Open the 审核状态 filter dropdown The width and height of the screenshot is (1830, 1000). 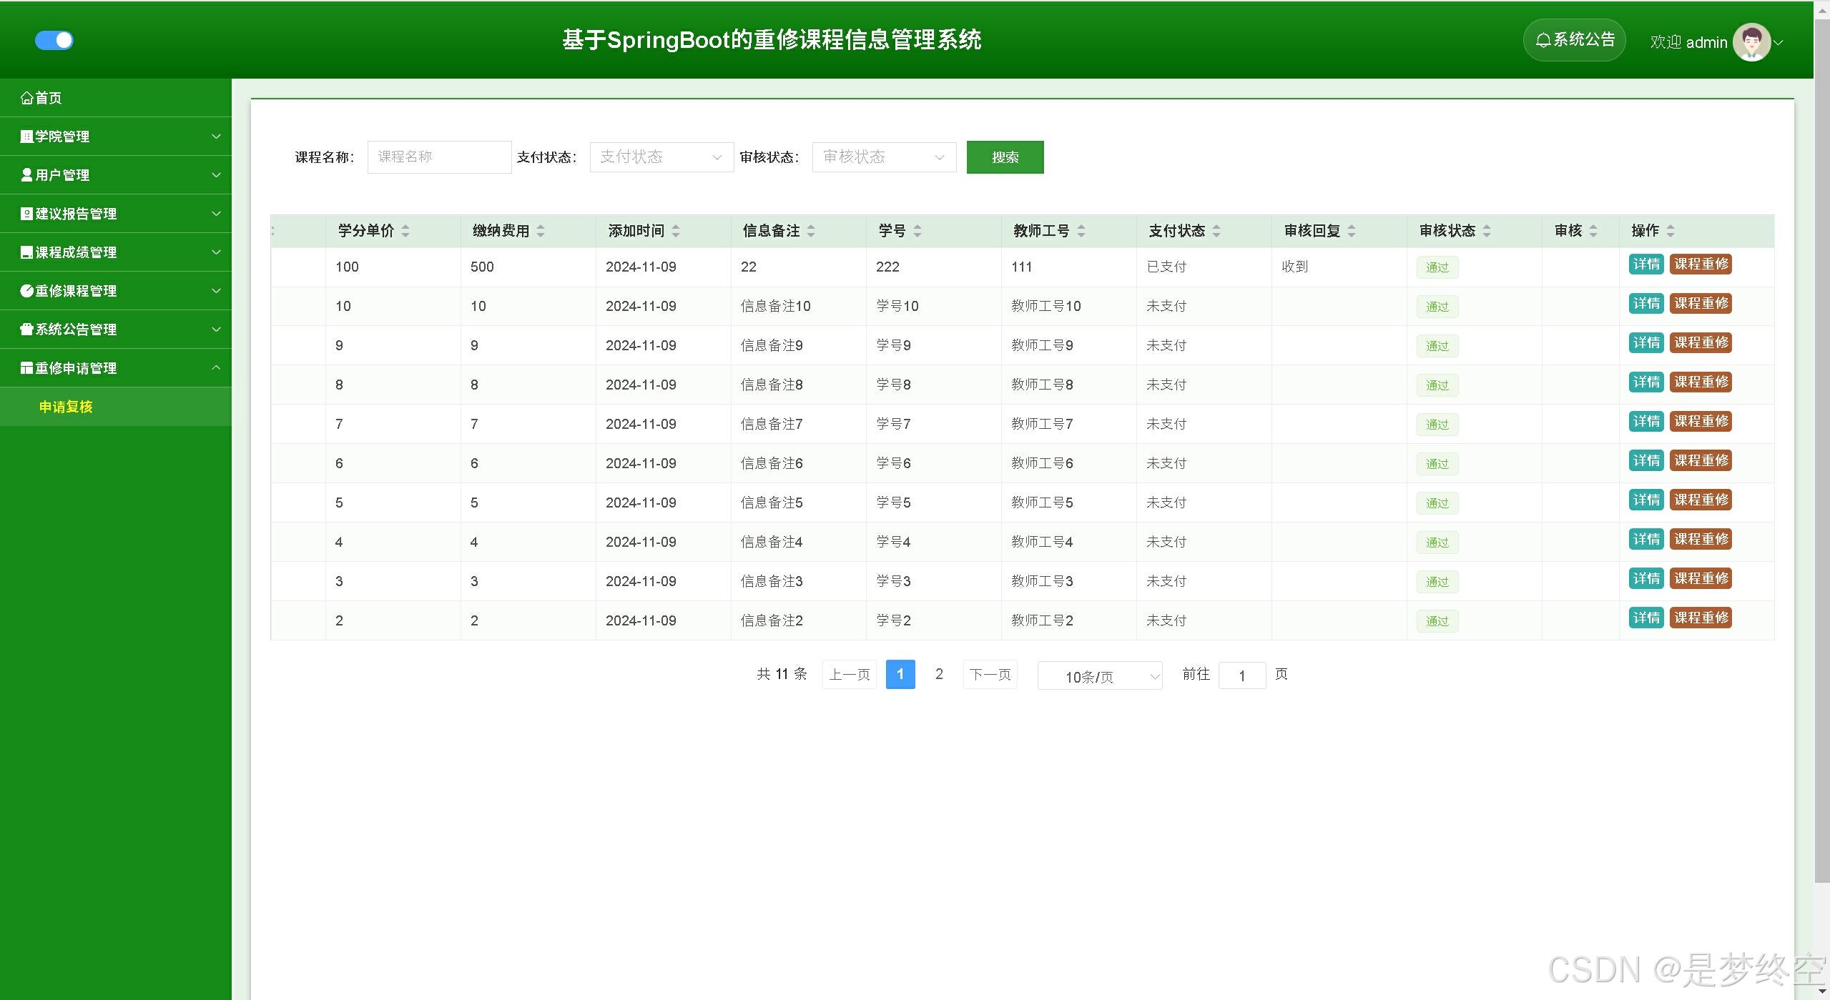pos(883,157)
